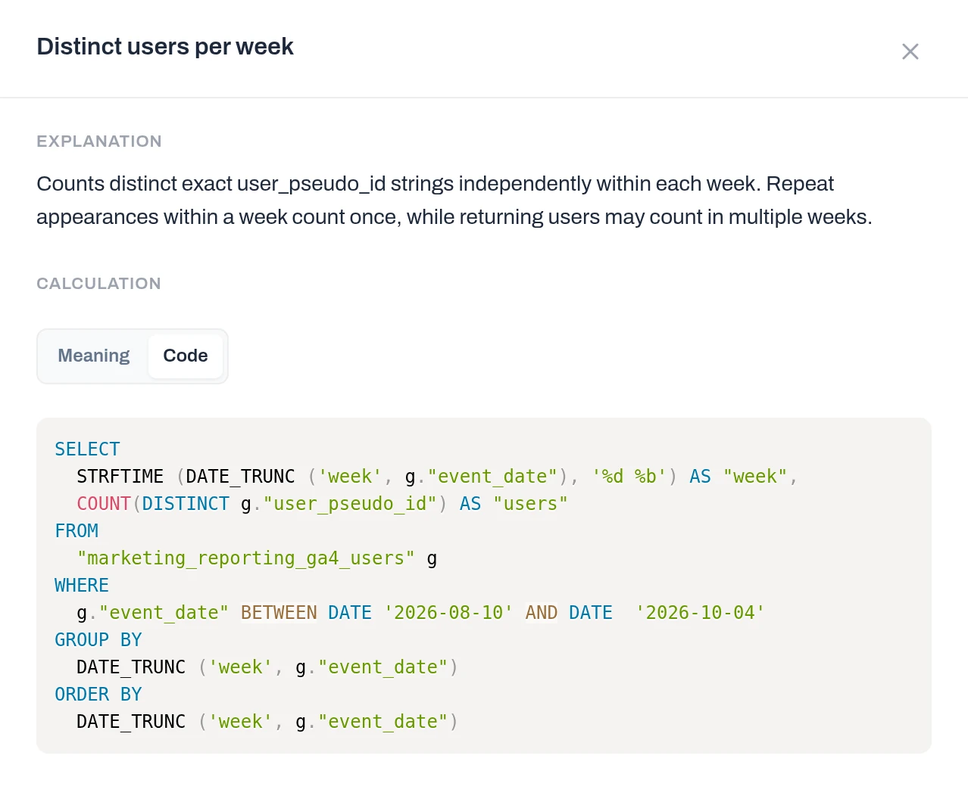
Task: Click the CALCULATION section heading
Action: pyautogui.click(x=98, y=284)
